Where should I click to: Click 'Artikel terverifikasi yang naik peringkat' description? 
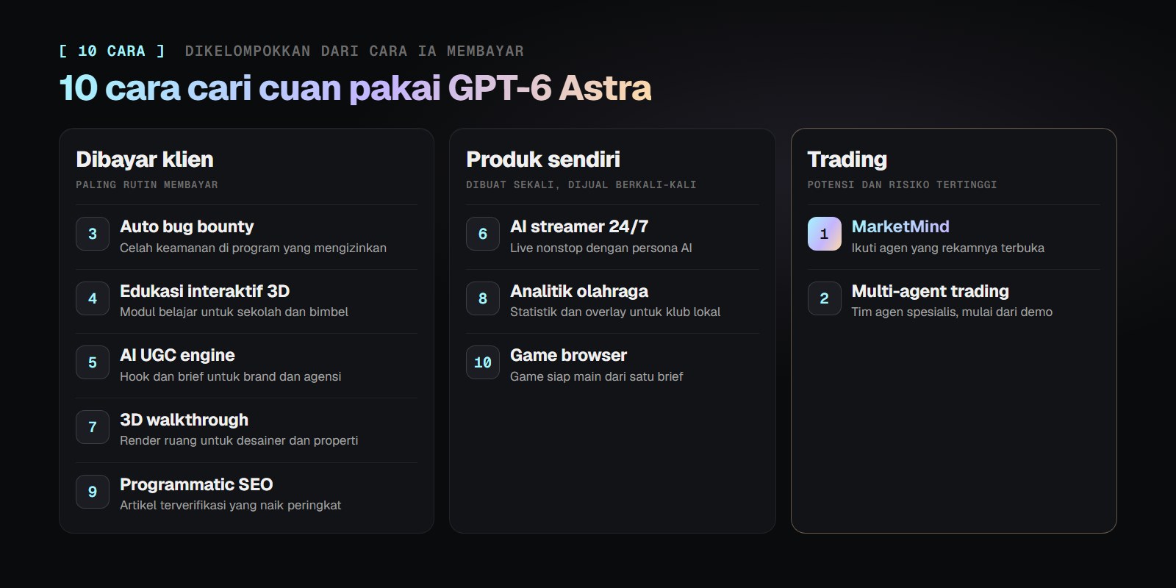pos(230,505)
